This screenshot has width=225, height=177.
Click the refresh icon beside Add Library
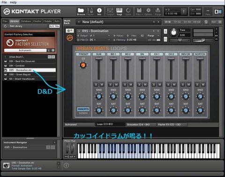pyautogui.click(x=6, y=26)
